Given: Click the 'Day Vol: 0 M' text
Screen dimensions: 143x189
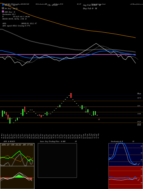Looking at the screenshot, I should [x=90, y=9].
